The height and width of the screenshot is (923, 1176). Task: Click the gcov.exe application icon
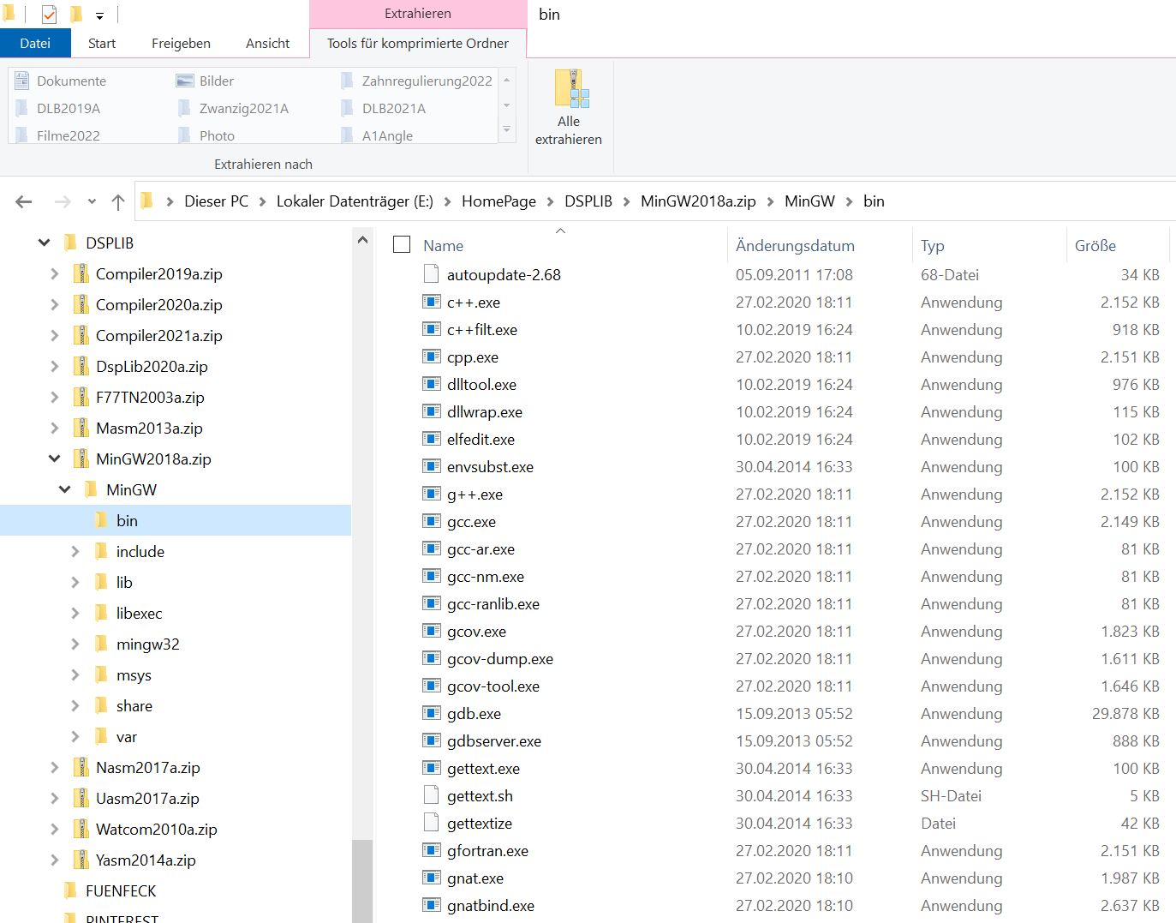[432, 631]
